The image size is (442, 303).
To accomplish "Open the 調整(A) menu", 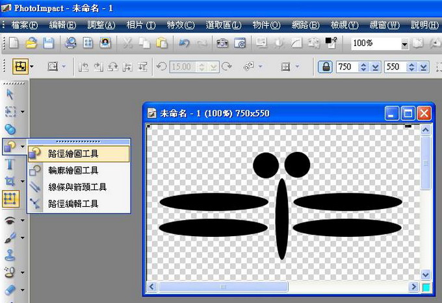I will click(101, 25).
